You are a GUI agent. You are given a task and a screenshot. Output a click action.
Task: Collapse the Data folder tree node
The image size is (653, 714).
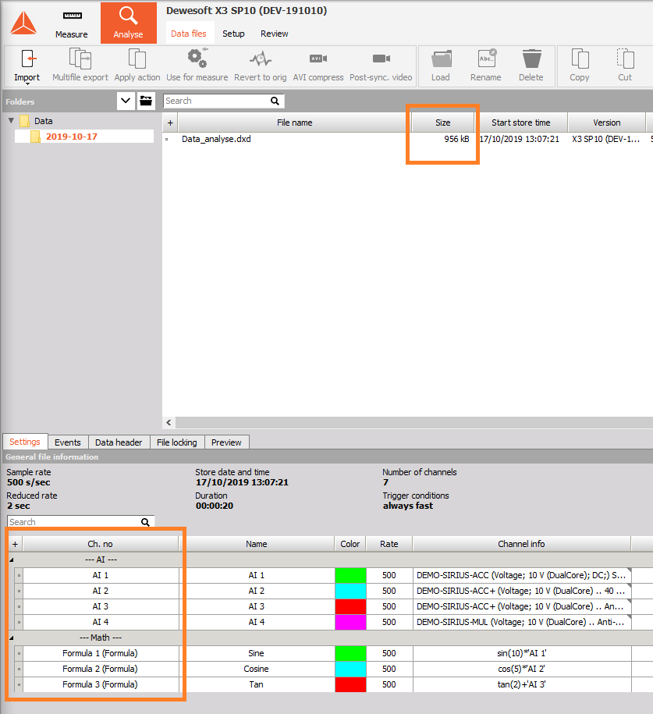click(x=12, y=121)
